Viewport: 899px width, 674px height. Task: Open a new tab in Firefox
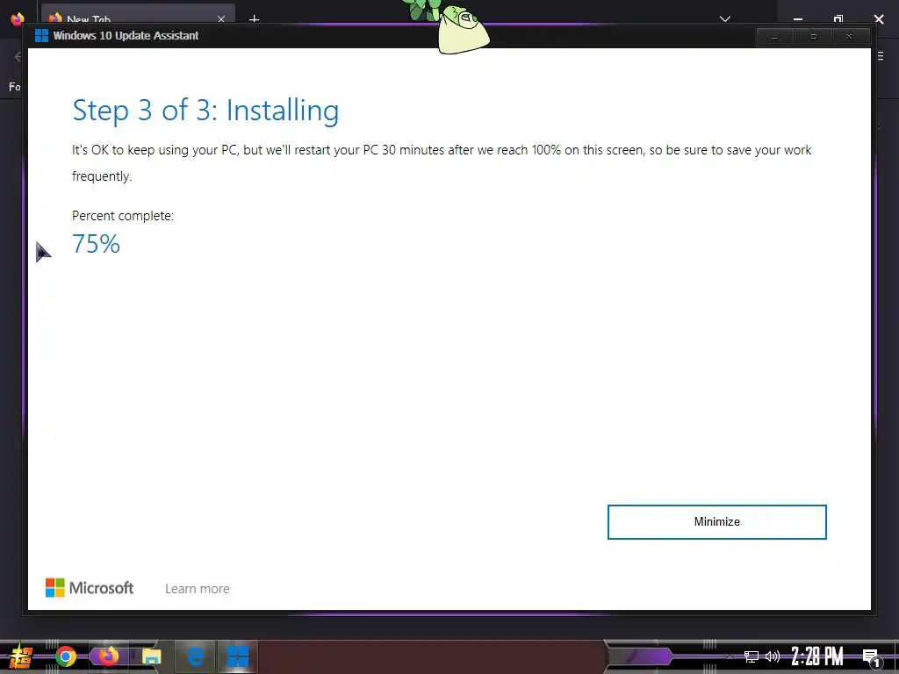tap(254, 19)
